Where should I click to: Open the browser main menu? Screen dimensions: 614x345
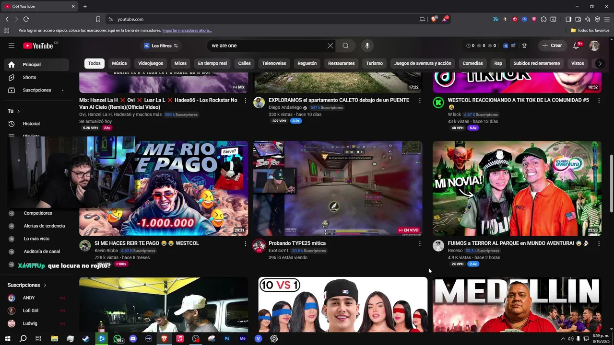(x=607, y=19)
